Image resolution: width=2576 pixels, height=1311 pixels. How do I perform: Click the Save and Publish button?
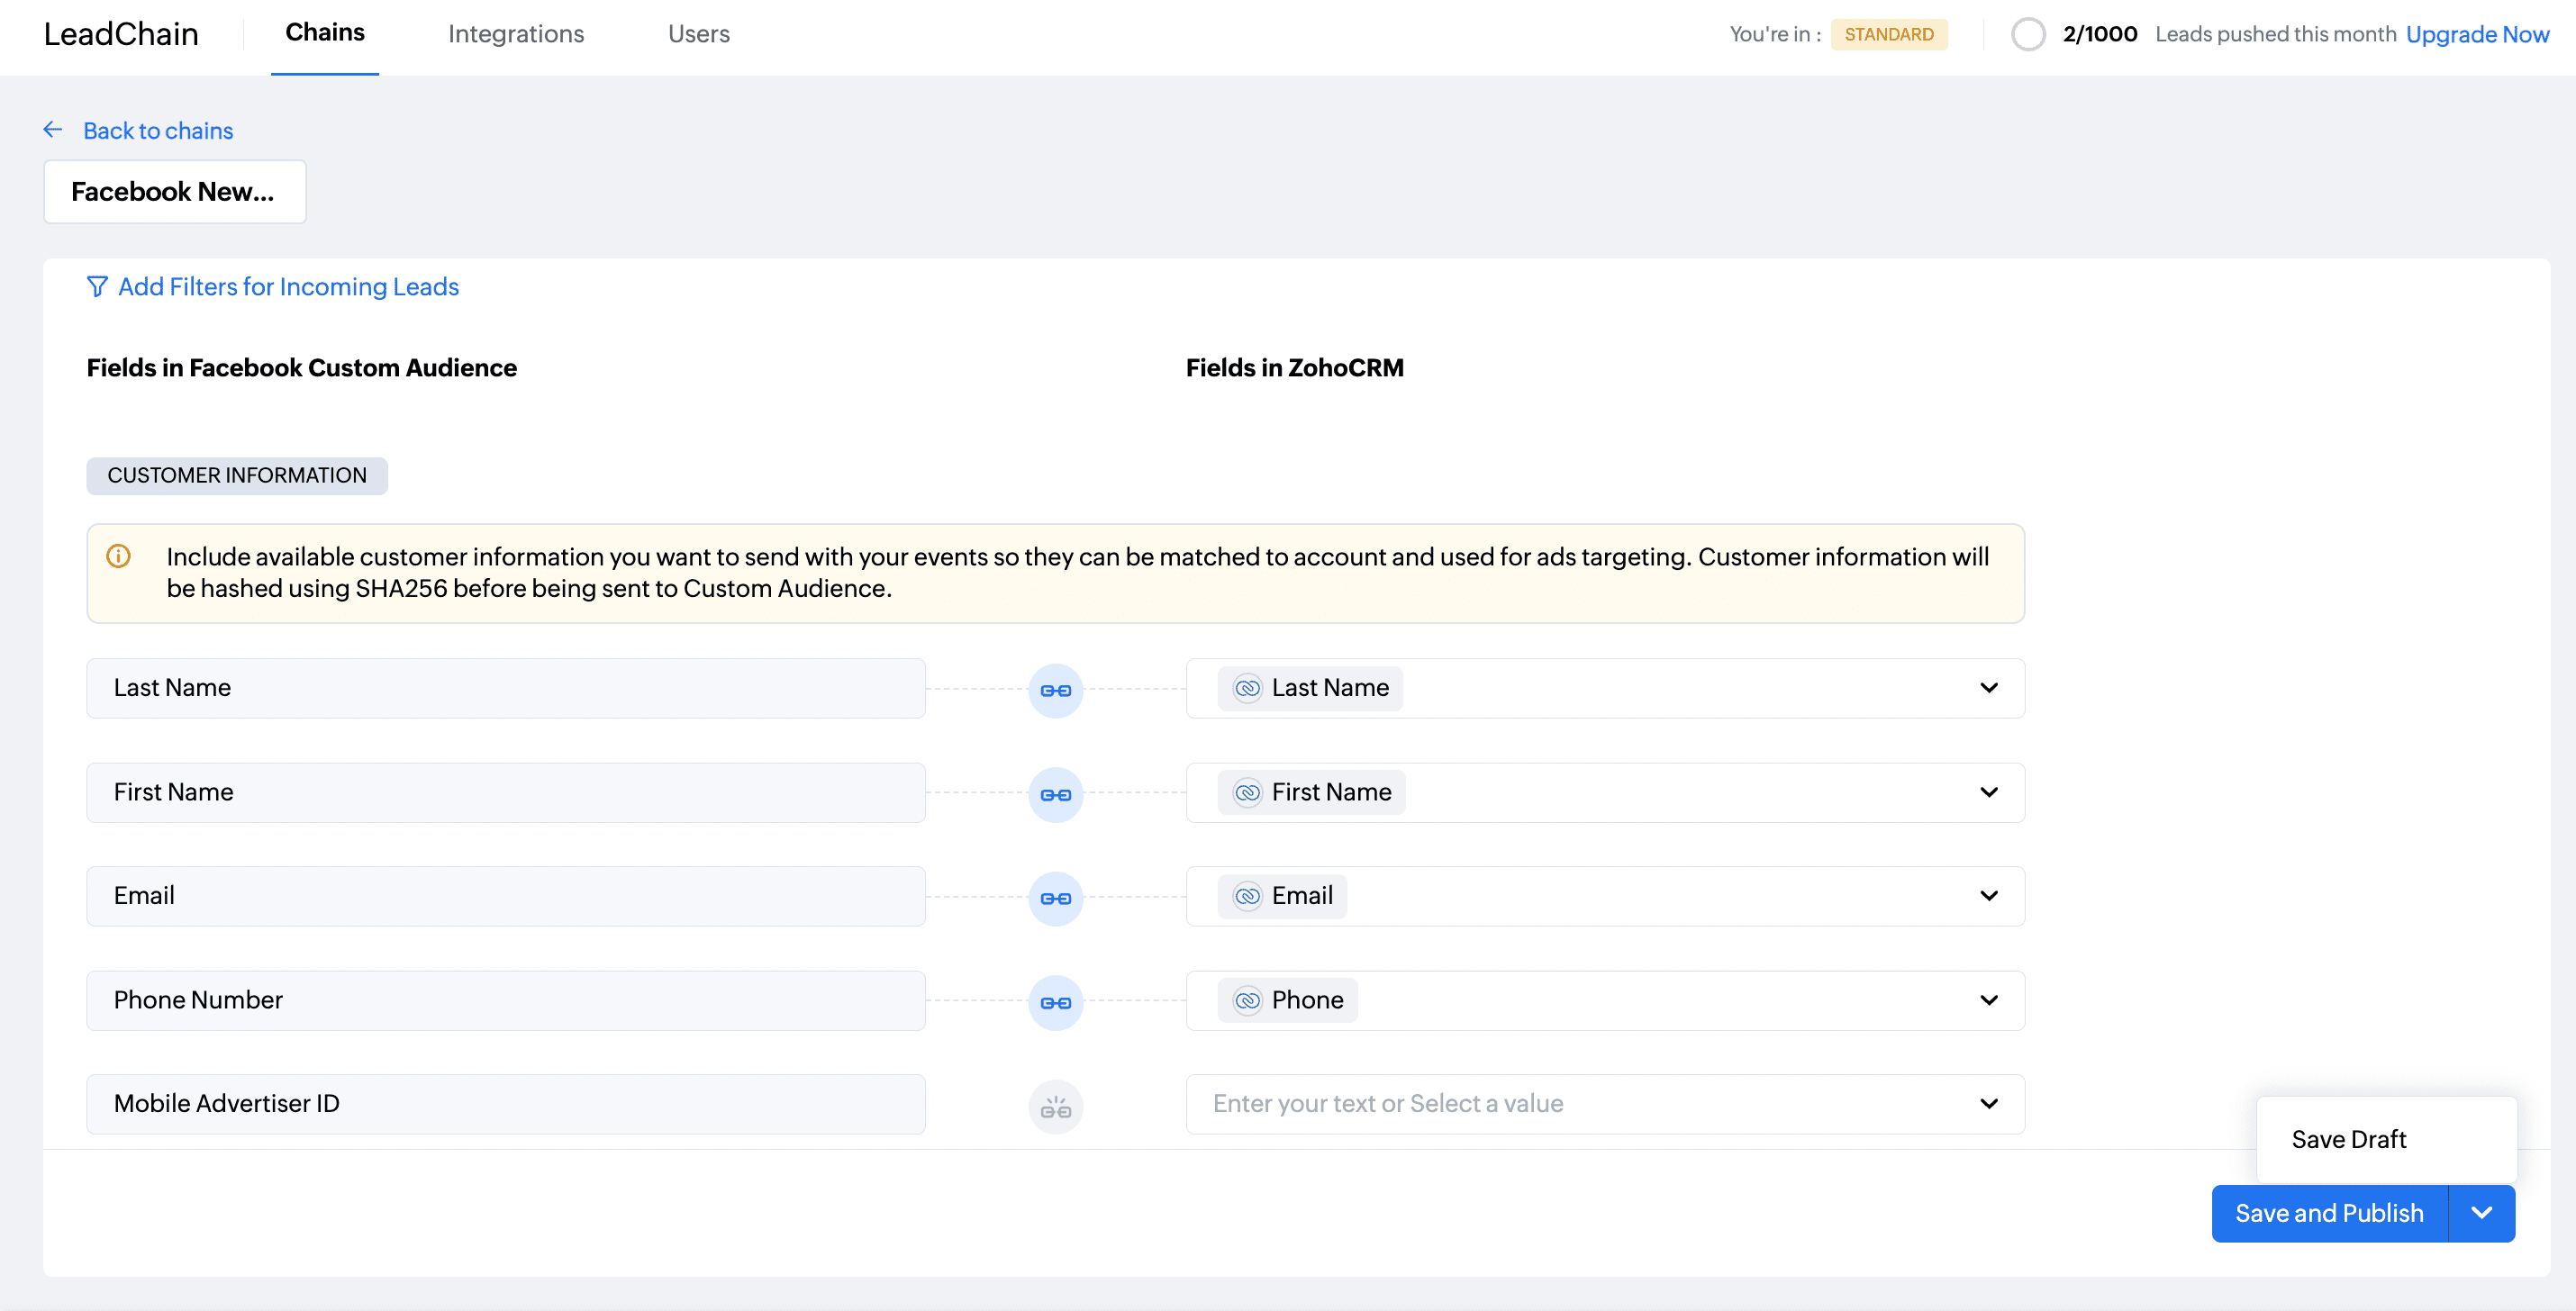click(x=2328, y=1213)
